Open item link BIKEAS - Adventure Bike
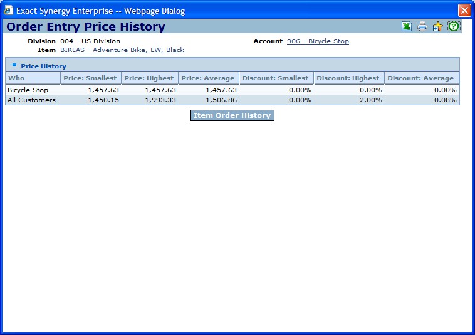The width and height of the screenshot is (475, 335). pyautogui.click(x=122, y=50)
